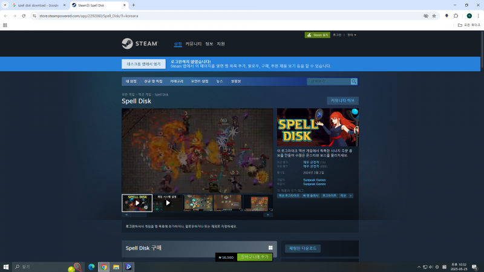This screenshot has width=484, height=272.
Task: Click the Spell Disk header capsule image
Action: [x=318, y=127]
